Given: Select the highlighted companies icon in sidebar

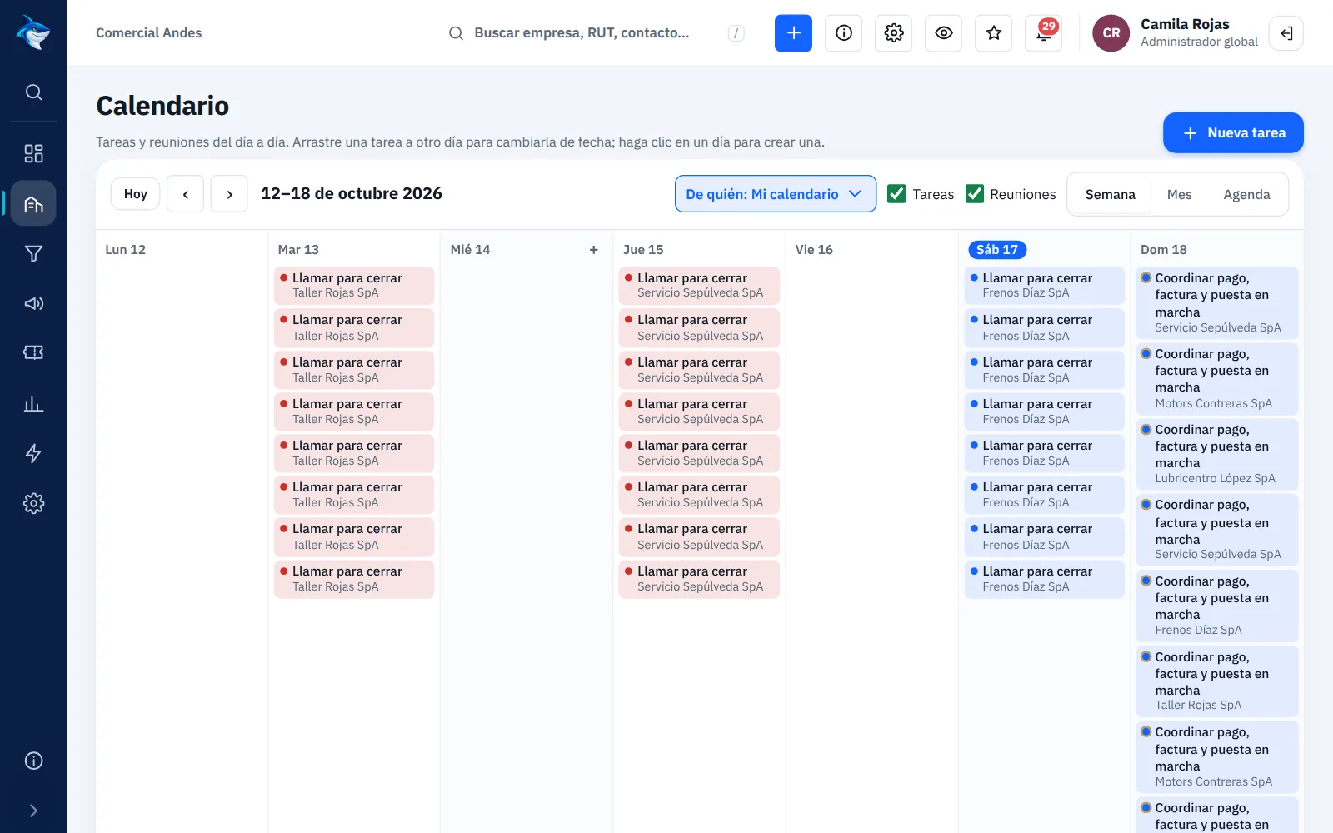Looking at the screenshot, I should point(33,203).
